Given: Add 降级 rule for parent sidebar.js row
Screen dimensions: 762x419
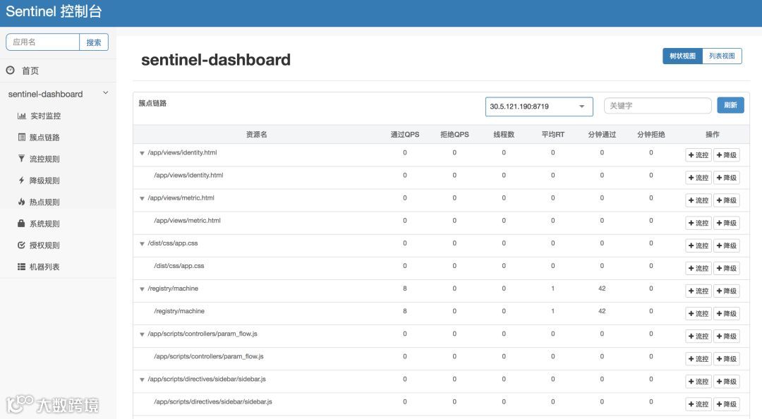Looking at the screenshot, I should 727,382.
